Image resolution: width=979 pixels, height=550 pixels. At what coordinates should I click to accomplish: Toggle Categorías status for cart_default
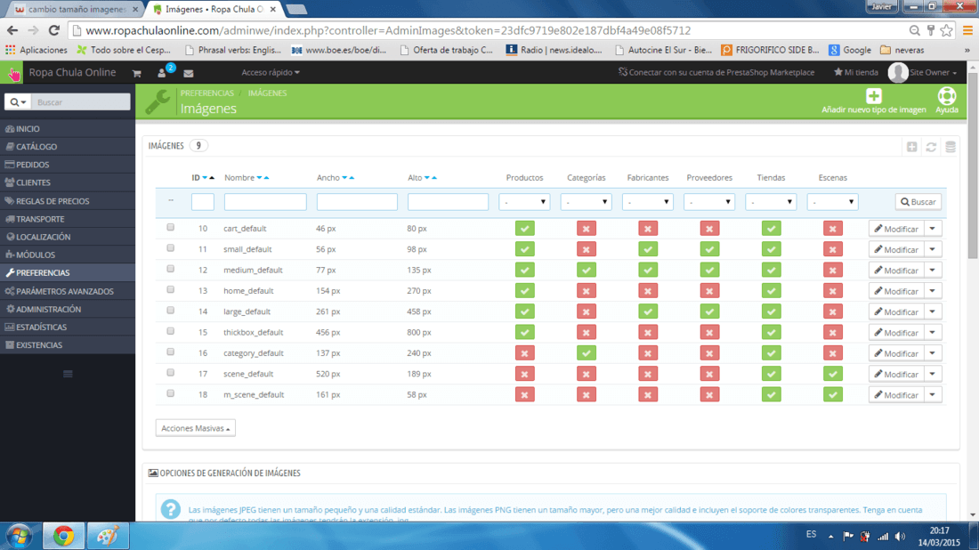pyautogui.click(x=586, y=229)
